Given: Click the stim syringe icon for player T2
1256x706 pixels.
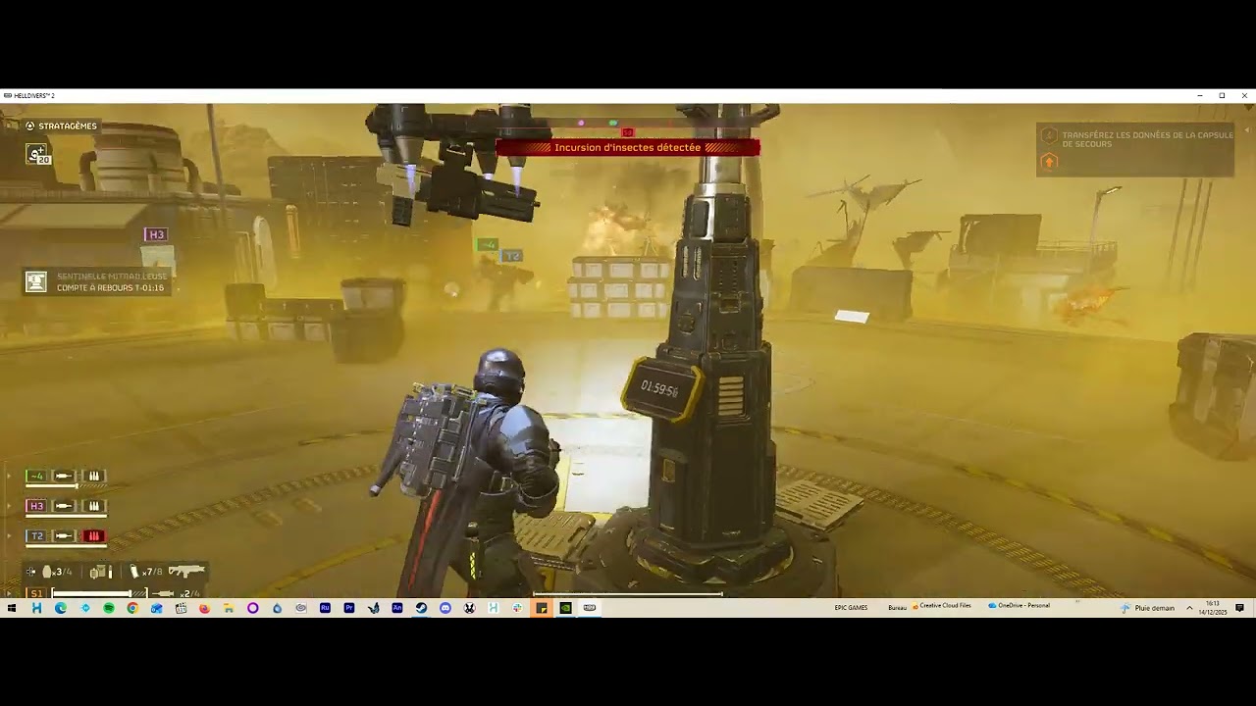Looking at the screenshot, I should (64, 536).
